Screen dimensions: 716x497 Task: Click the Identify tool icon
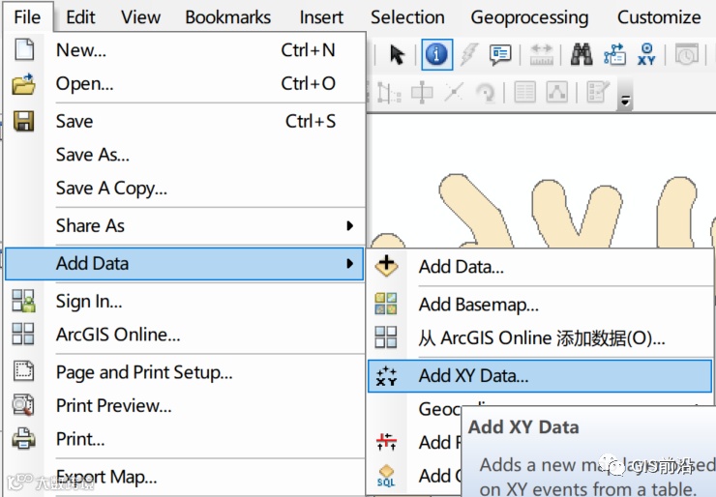point(436,54)
